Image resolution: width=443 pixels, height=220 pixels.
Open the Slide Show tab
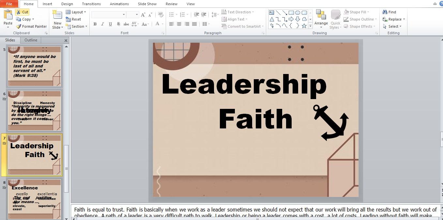click(x=147, y=4)
